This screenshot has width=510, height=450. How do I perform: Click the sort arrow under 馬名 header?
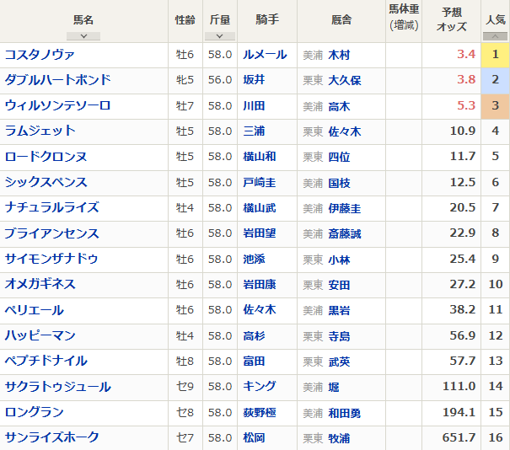click(83, 36)
